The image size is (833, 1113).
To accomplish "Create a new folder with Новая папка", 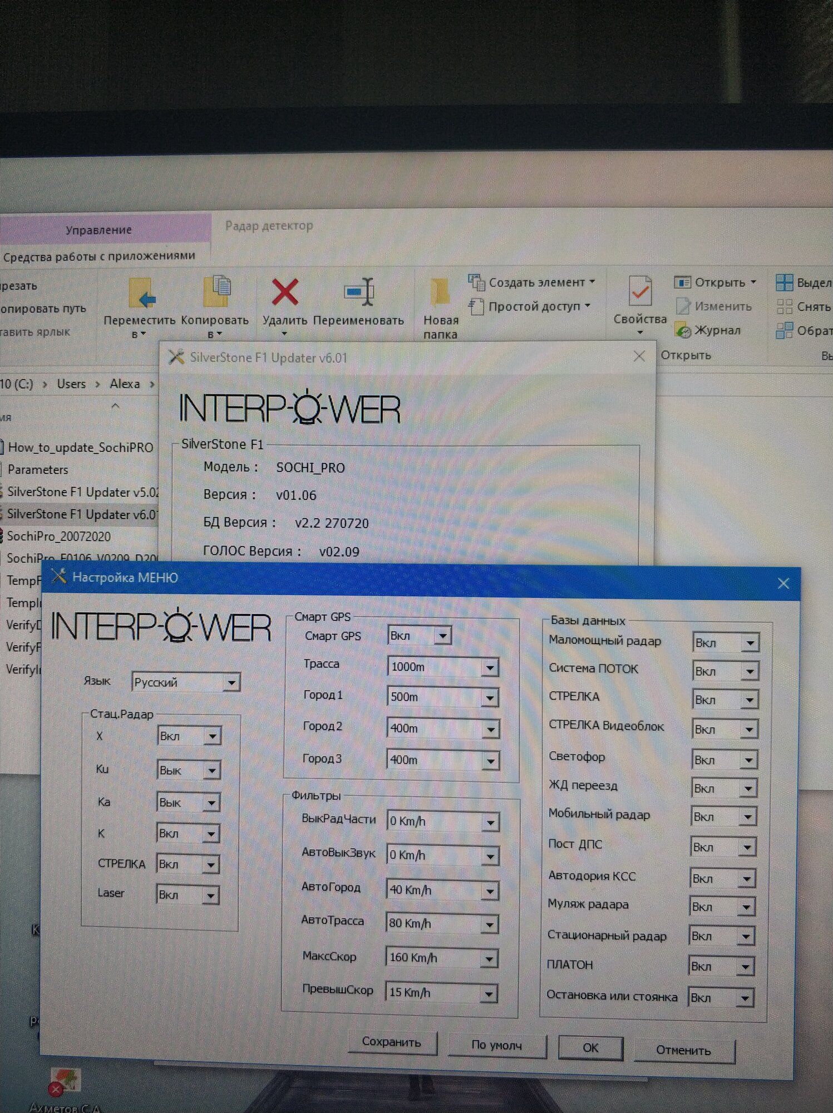I will (x=440, y=293).
